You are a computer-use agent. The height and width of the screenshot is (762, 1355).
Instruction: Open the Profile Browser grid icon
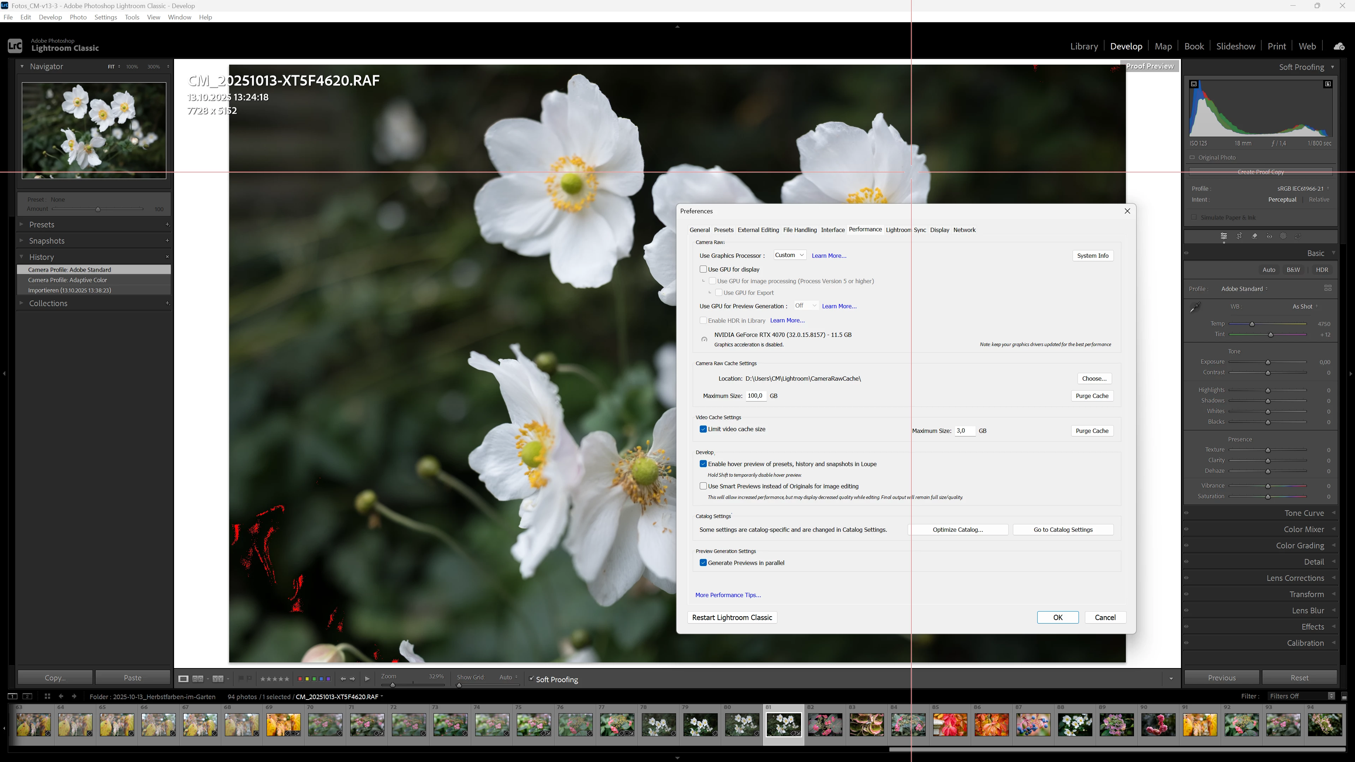tap(1328, 288)
